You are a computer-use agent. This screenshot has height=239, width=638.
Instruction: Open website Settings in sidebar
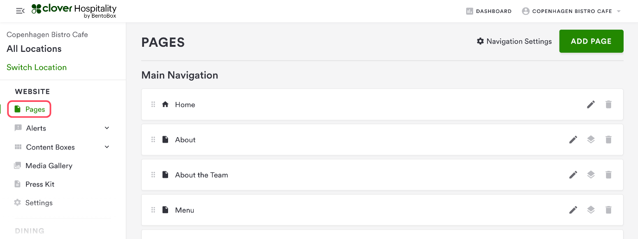point(39,203)
